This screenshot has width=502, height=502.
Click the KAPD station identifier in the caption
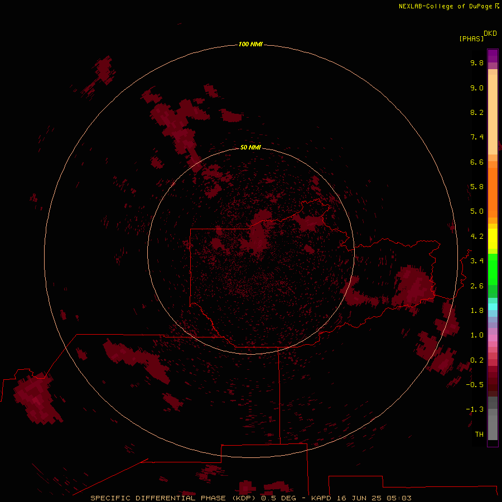[321, 498]
